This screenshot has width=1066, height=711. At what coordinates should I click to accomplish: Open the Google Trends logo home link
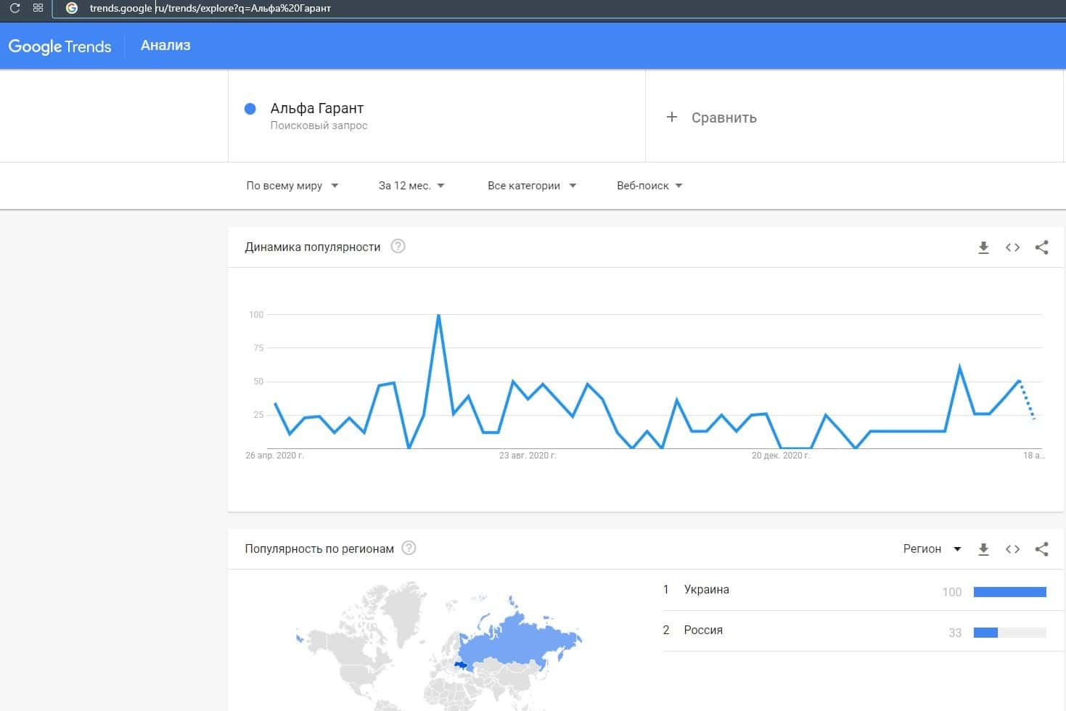click(x=60, y=46)
